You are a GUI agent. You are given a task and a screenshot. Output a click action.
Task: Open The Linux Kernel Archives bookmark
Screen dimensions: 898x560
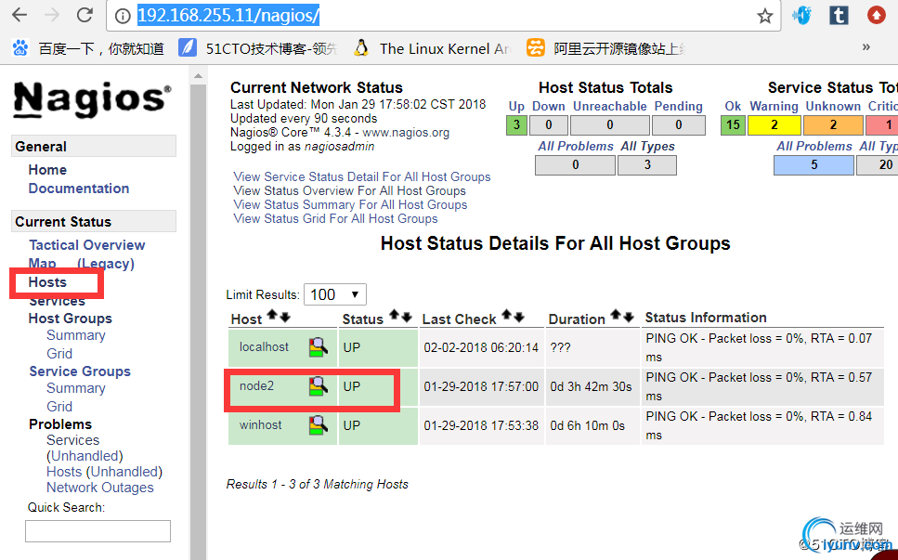pyautogui.click(x=433, y=48)
